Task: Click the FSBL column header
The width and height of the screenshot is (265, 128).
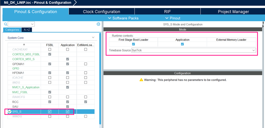Action: 50,45
